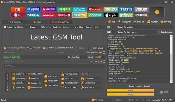The image size is (175, 102).
Task: Open the YouTube link in status bar
Action: tap(97, 100)
